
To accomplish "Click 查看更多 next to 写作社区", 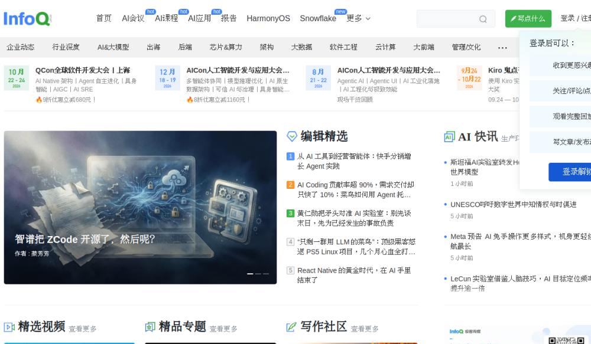I will point(365,329).
